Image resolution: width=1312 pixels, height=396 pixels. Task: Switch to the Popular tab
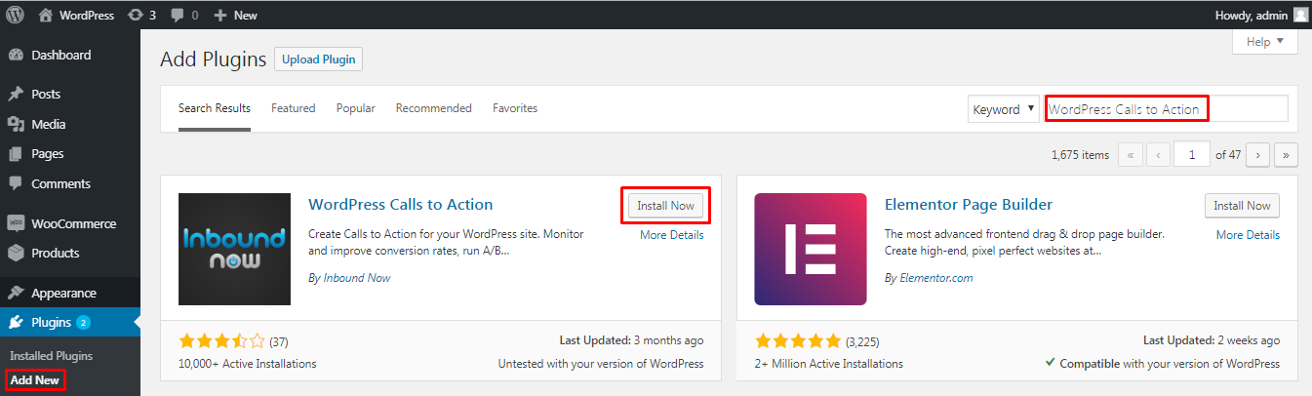point(356,108)
